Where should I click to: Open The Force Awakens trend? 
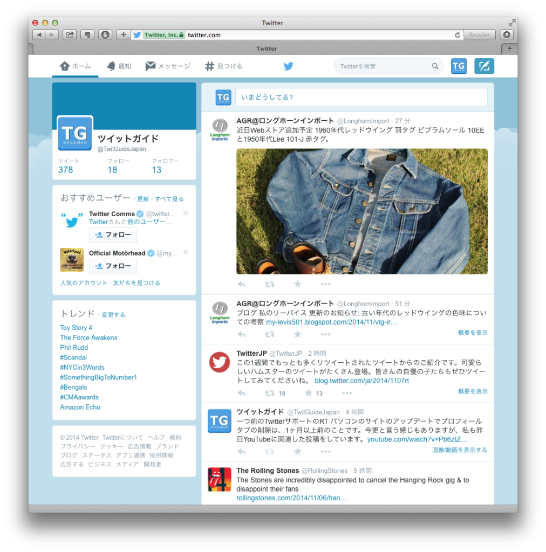pyautogui.click(x=88, y=337)
